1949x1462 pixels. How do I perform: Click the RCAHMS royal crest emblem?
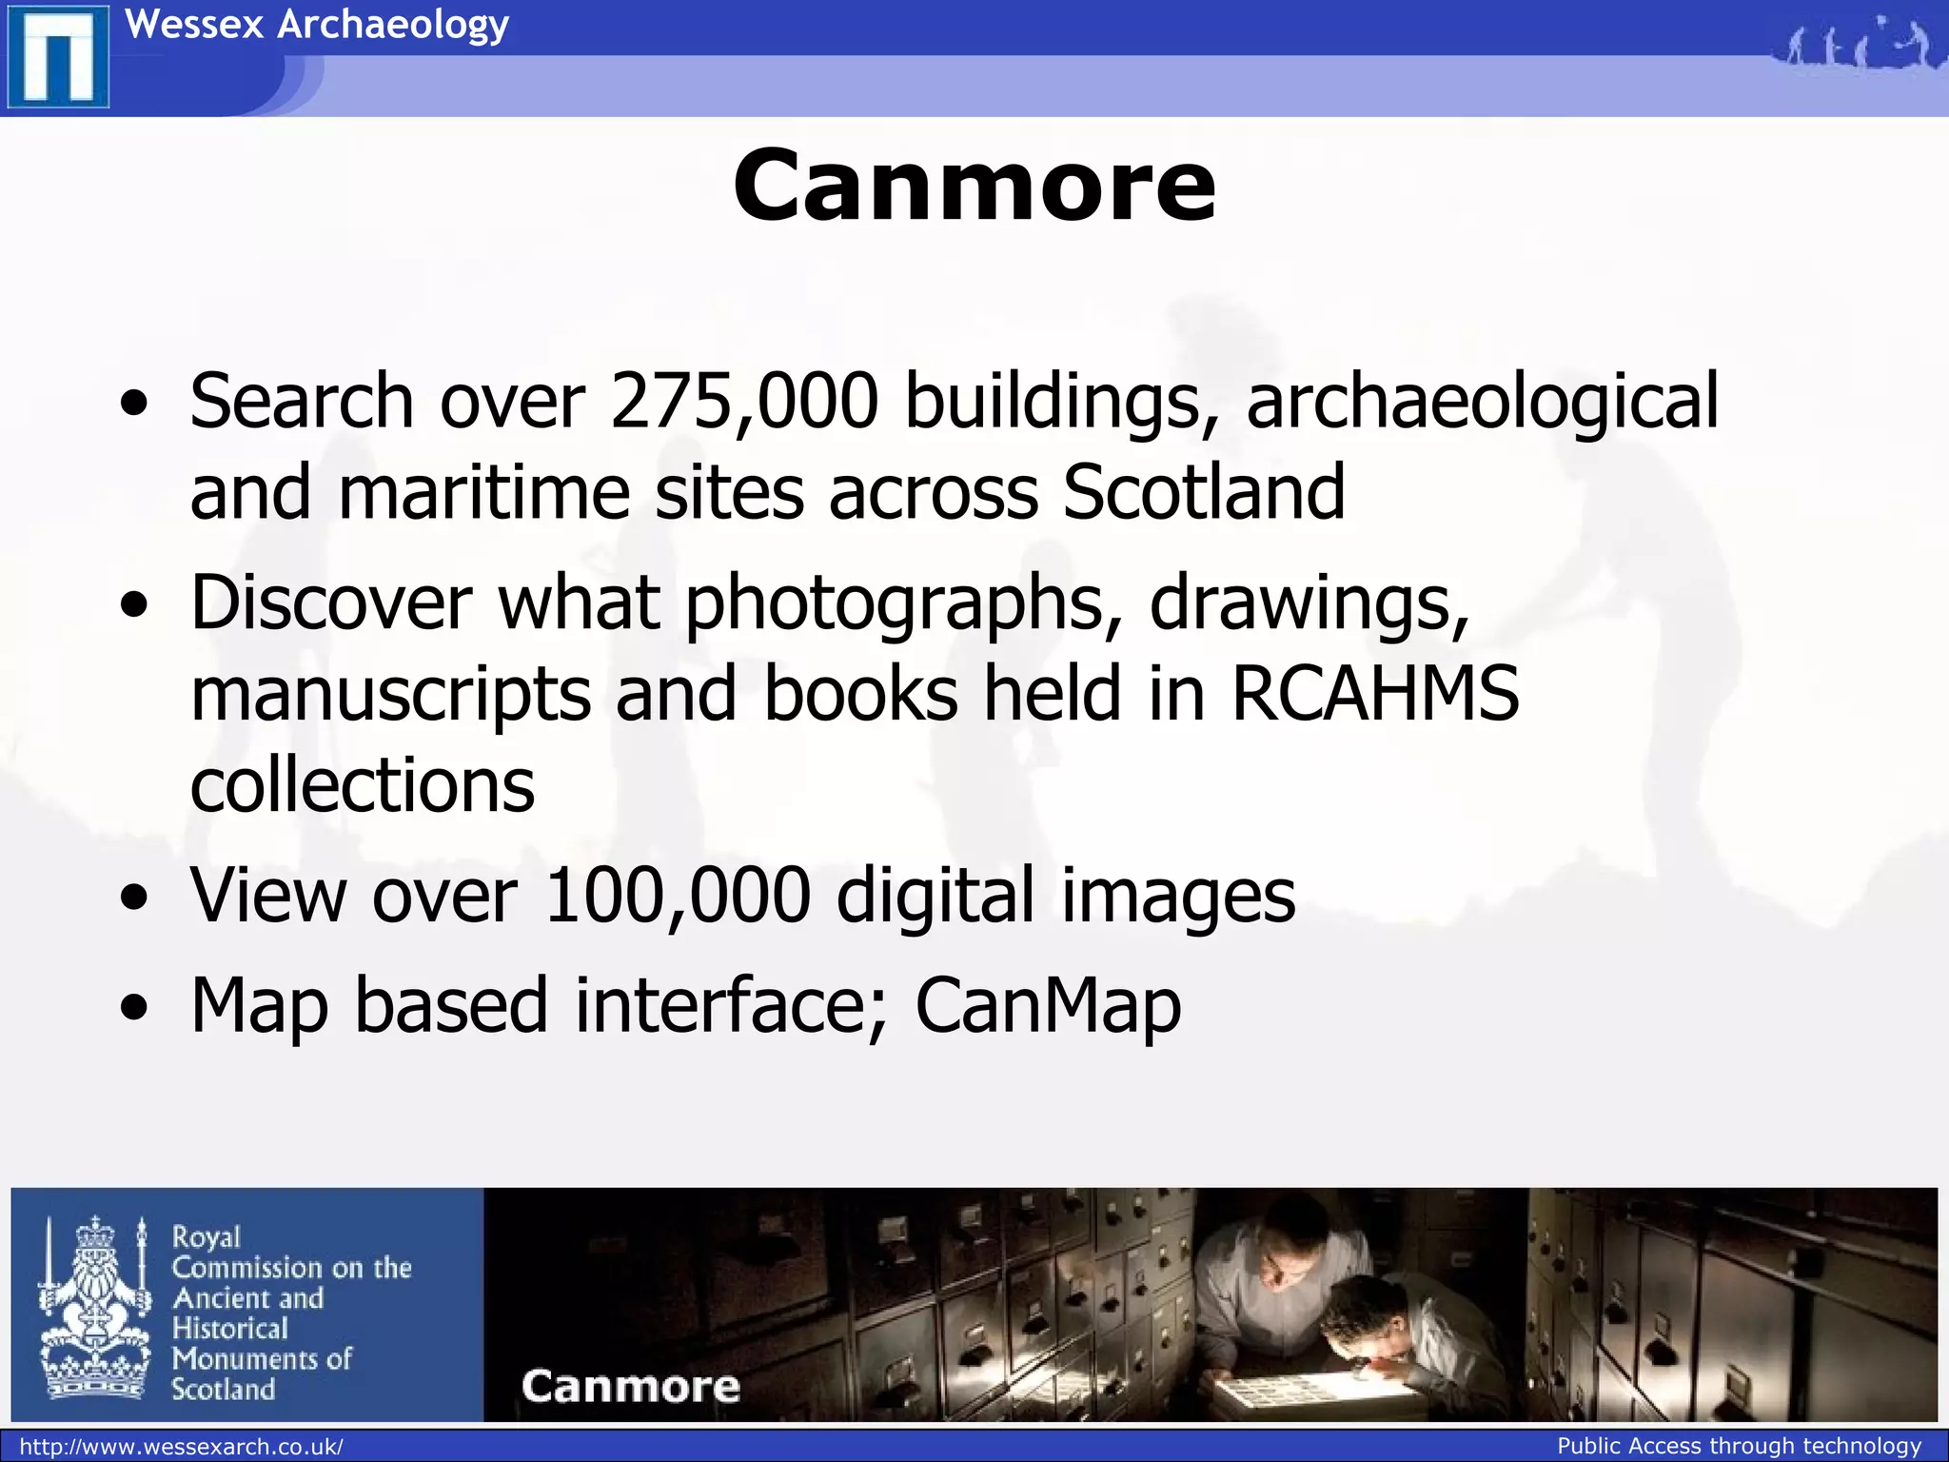[x=94, y=1307]
